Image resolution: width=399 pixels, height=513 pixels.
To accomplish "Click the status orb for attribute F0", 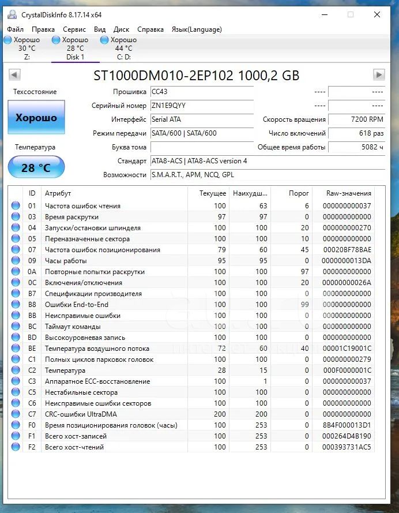I will coord(16,425).
